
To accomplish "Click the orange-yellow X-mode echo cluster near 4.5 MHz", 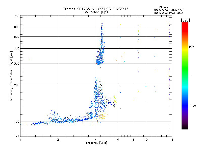I will pos(102,117).
